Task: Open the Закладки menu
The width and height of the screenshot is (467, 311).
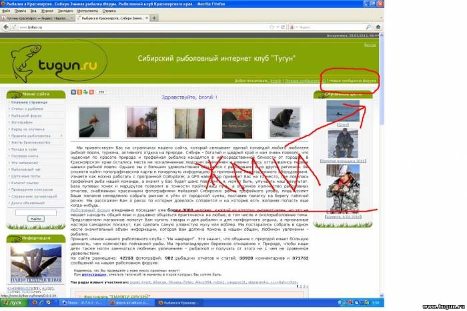Action: (65, 11)
